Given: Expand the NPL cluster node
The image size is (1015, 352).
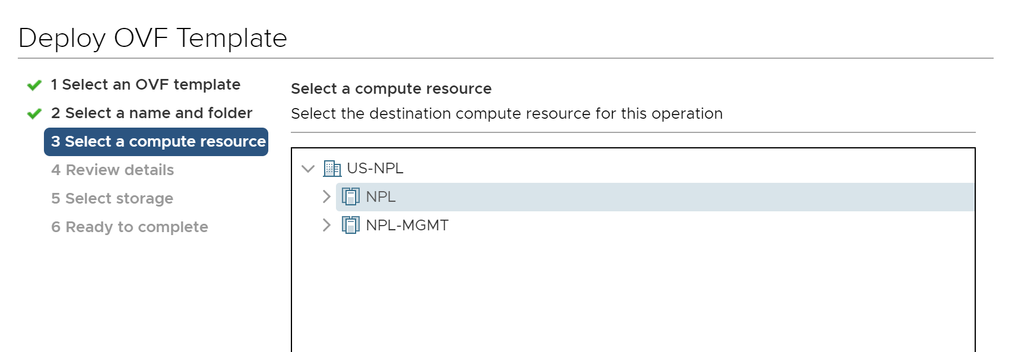Looking at the screenshot, I should [x=326, y=196].
